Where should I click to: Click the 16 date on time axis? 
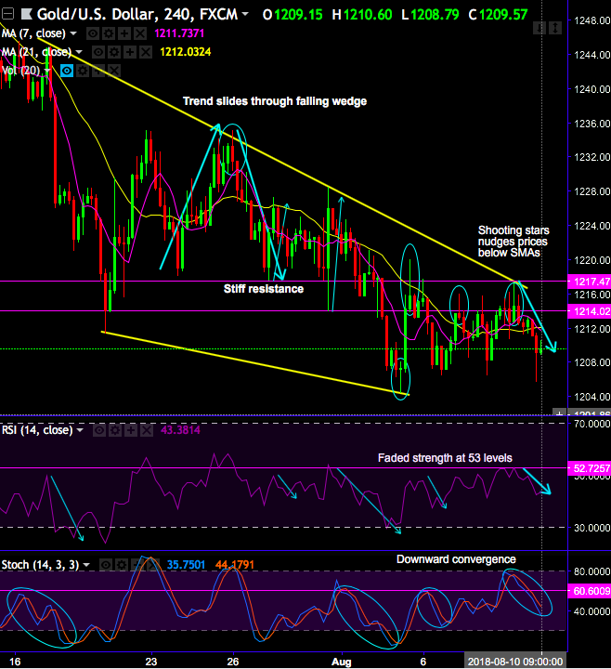[x=15, y=662]
